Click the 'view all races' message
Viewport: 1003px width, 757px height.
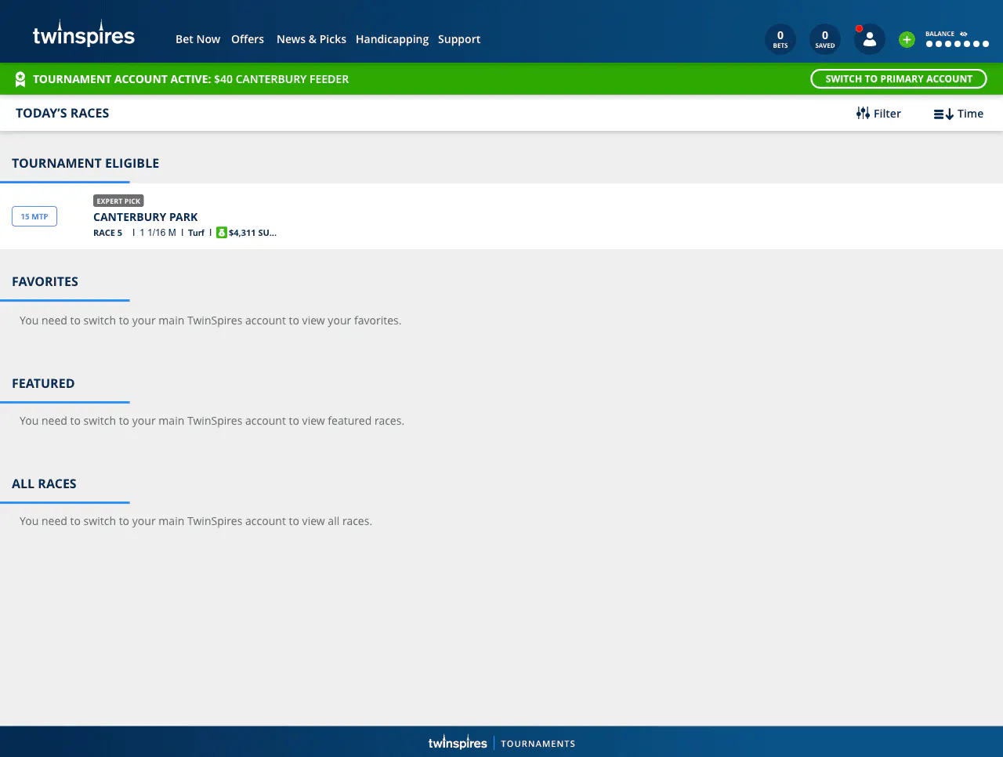point(196,521)
